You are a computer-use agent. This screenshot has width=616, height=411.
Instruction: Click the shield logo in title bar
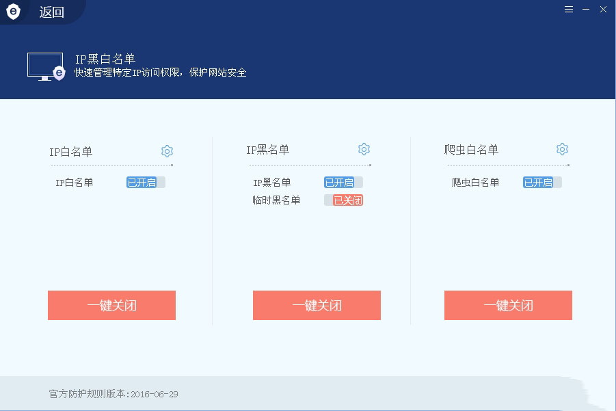point(14,12)
